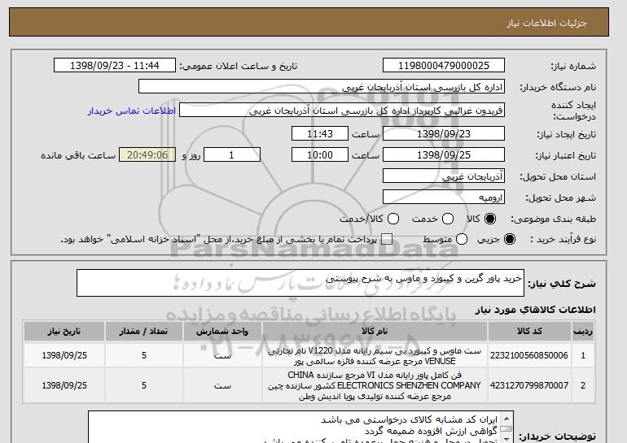Click the remaining days field showing 1
627x443 pixels.
[232, 155]
